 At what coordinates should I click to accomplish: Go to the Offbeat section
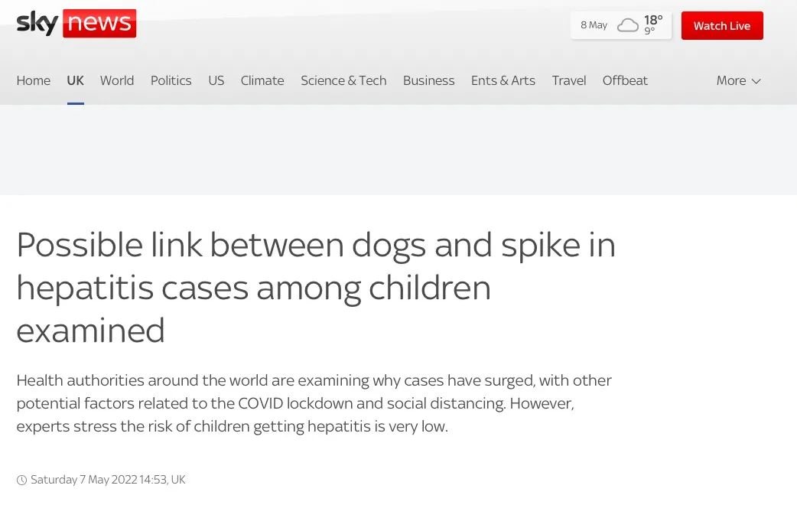point(625,80)
